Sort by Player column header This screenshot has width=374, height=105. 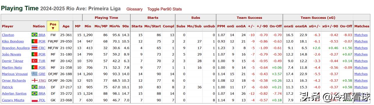8,26
